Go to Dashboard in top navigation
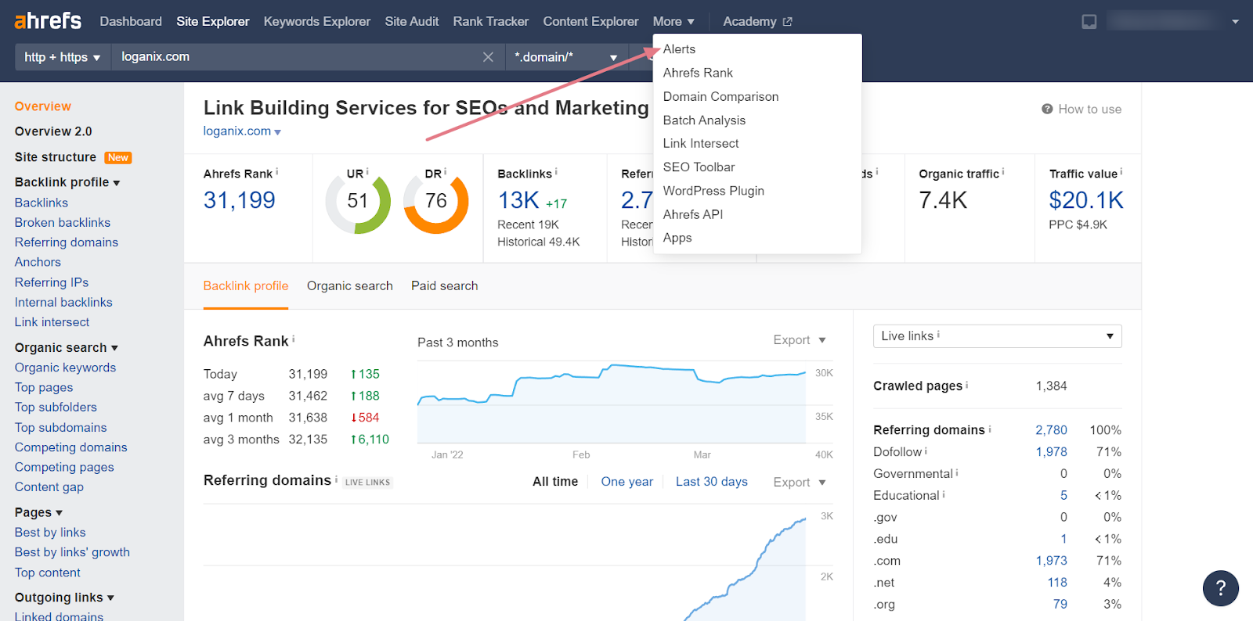 tap(131, 22)
